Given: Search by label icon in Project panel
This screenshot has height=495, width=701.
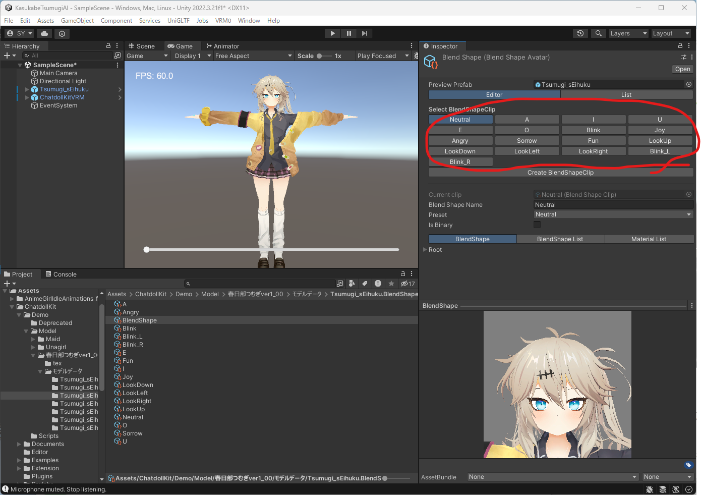Looking at the screenshot, I should (x=365, y=284).
